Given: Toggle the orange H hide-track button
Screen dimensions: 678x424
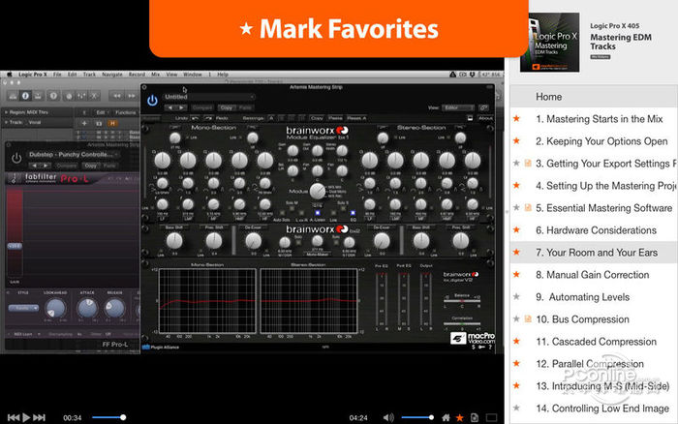Looking at the screenshot, I should tap(112, 123).
